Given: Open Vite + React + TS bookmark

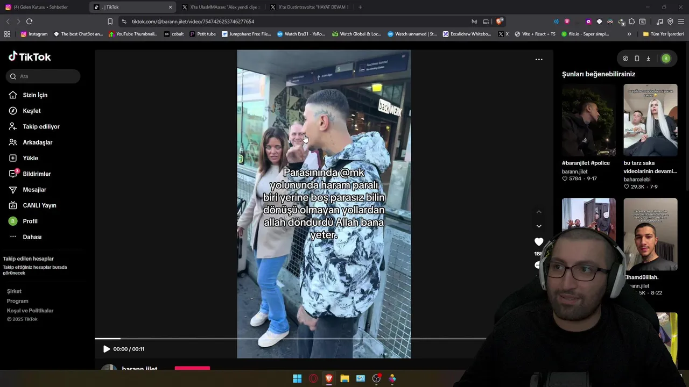Looking at the screenshot, I should 535,34.
